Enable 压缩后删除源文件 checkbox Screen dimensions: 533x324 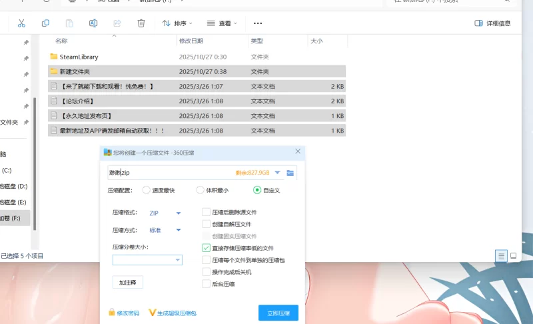coord(207,212)
